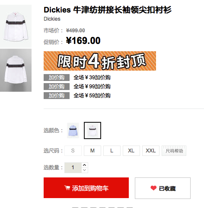Open the 尺码帮助 size guide
The image size is (204, 208).
(174, 151)
